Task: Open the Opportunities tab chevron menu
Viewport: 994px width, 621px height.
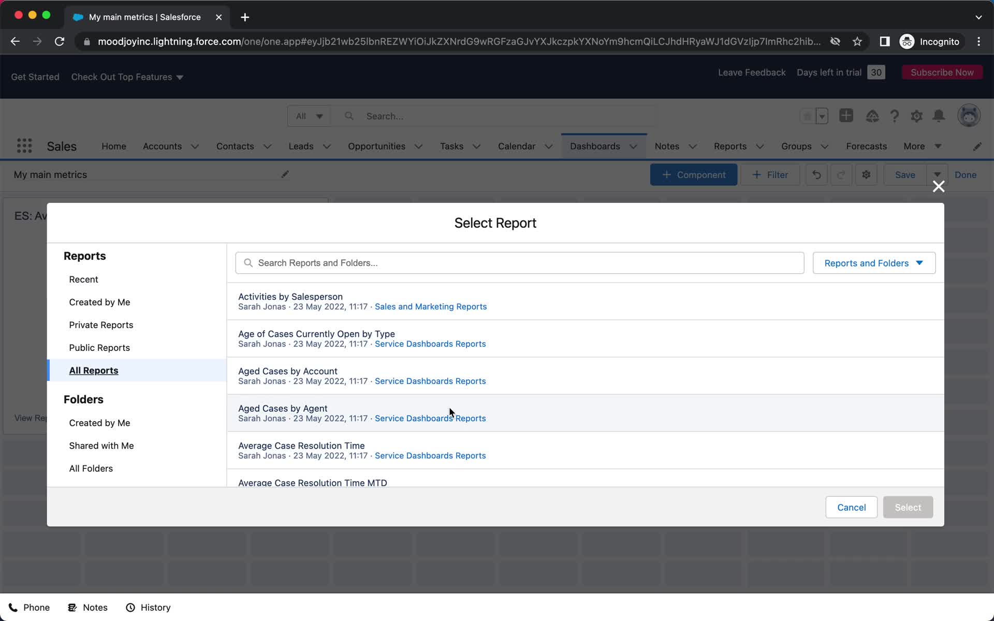Action: [418, 146]
